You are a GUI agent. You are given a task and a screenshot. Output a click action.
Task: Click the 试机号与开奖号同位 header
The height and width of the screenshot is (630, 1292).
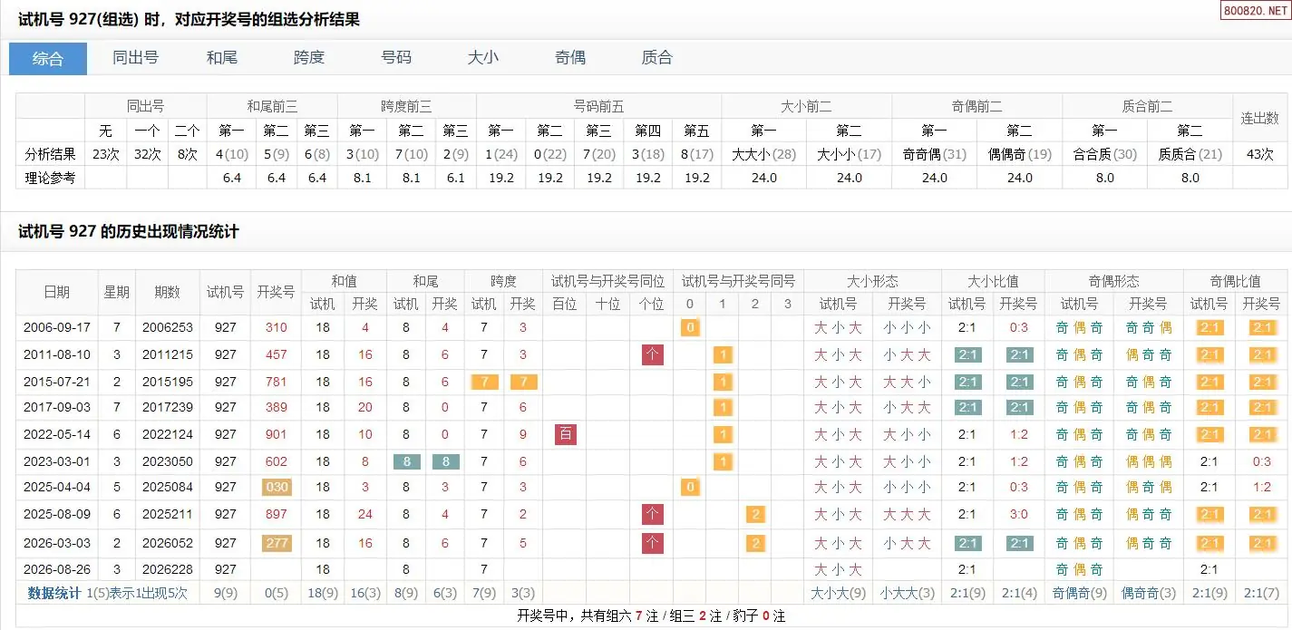607,281
